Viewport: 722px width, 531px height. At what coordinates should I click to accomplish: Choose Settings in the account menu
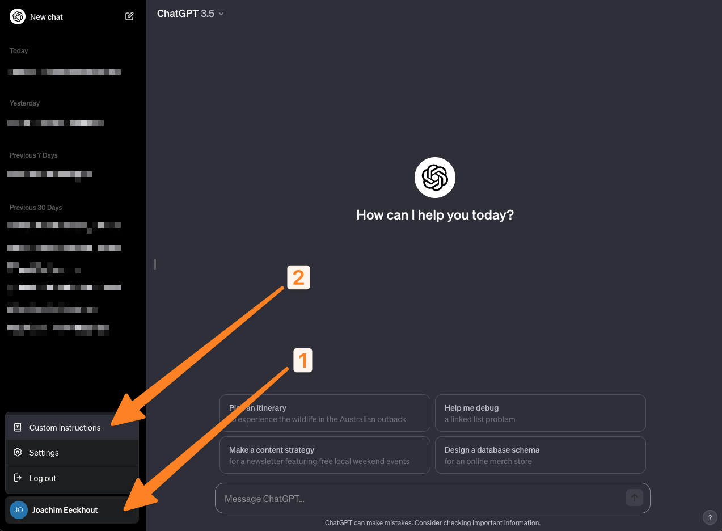coord(44,453)
